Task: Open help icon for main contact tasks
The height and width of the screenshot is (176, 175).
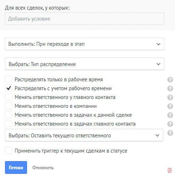Action: coord(170,124)
